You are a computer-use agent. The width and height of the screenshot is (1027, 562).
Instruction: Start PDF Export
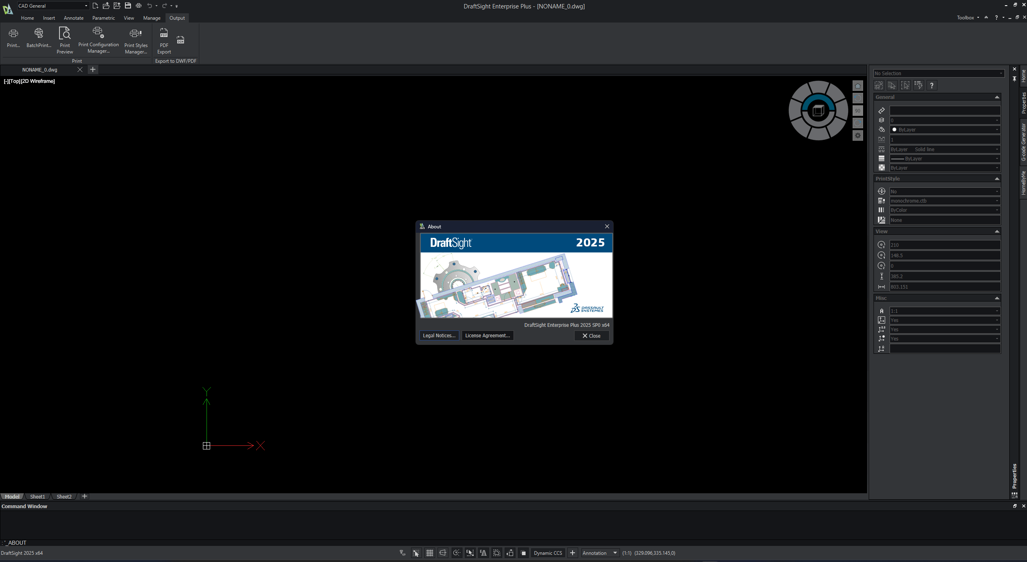pos(164,41)
